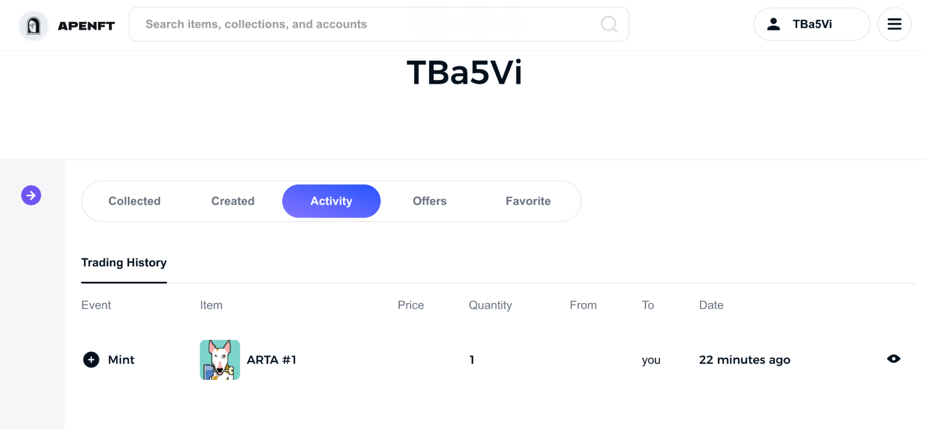This screenshot has width=926, height=430.
Task: Switch to the Created tab
Action: (233, 201)
